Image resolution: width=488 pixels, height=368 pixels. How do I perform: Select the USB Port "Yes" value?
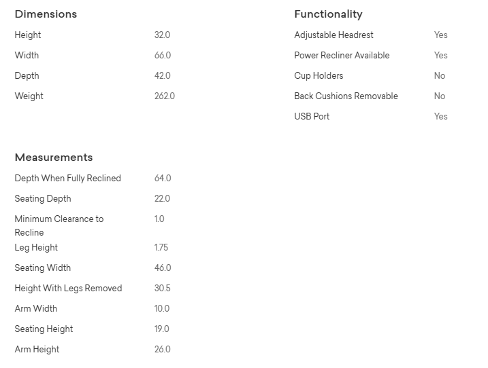(x=441, y=117)
